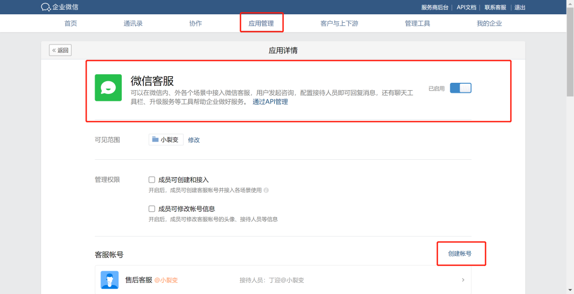Click the 可见范围 label
This screenshot has width=574, height=294.
(x=107, y=140)
